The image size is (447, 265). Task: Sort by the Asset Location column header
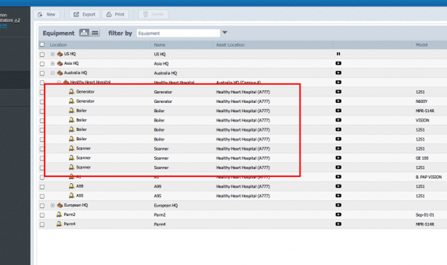pos(230,45)
